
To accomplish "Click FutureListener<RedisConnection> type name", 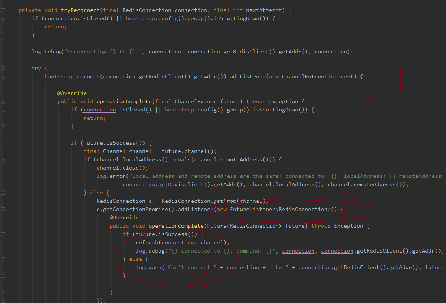I will tap(280, 209).
